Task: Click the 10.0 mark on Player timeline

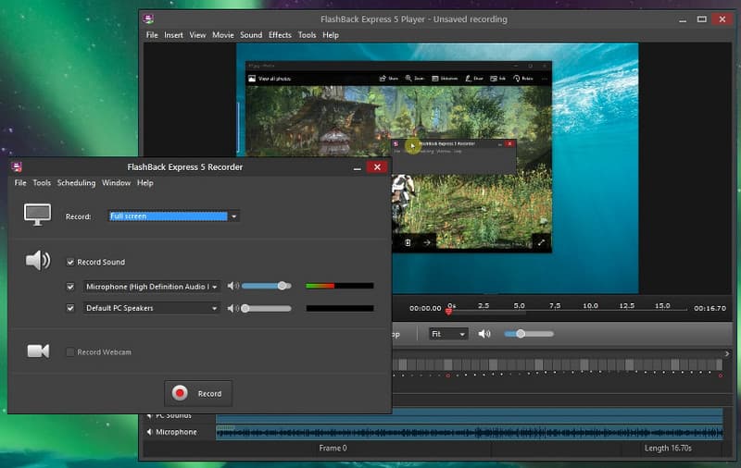Action: pos(590,306)
